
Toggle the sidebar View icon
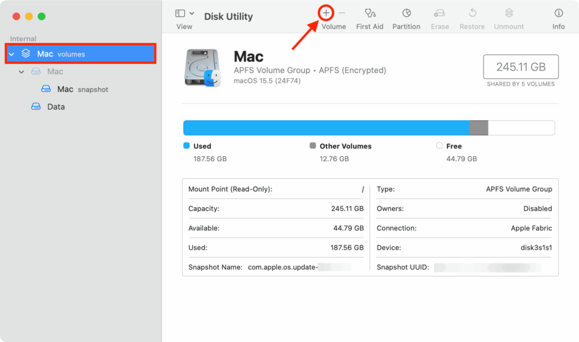point(180,14)
